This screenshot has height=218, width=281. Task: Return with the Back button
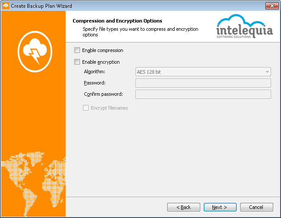(184, 207)
